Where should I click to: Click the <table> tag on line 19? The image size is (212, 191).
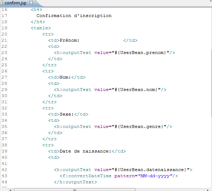41,28
